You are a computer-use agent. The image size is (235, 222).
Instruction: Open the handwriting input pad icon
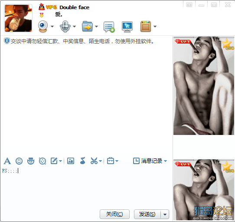tap(54, 161)
